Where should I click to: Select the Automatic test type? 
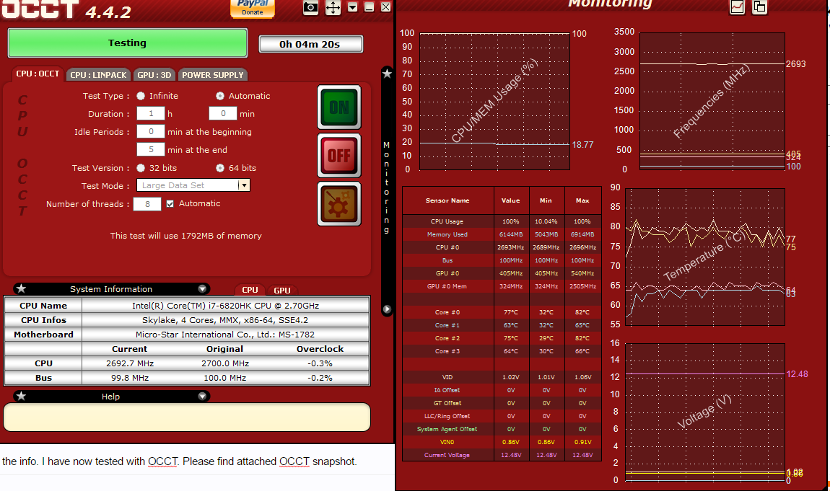pos(220,96)
